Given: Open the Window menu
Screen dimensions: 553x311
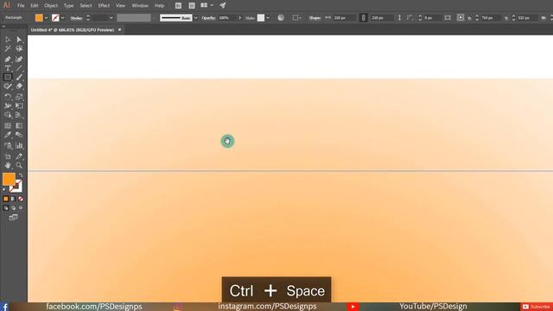Looking at the screenshot, I should click(x=140, y=6).
